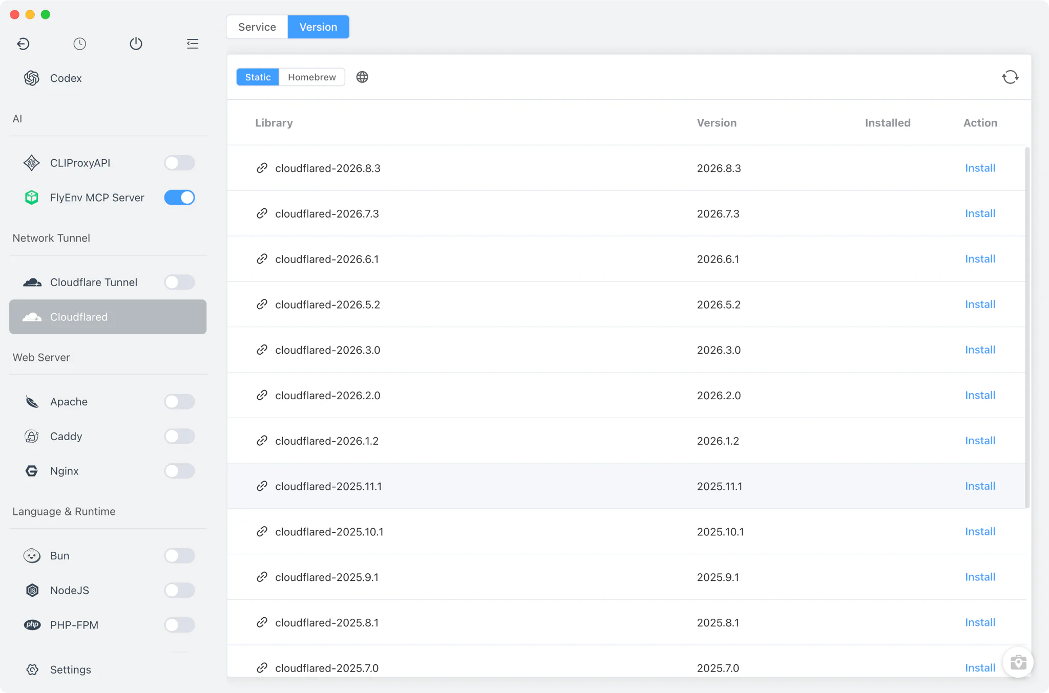The height and width of the screenshot is (693, 1049).
Task: Click the Bun icon in sidebar
Action: [x=32, y=556]
